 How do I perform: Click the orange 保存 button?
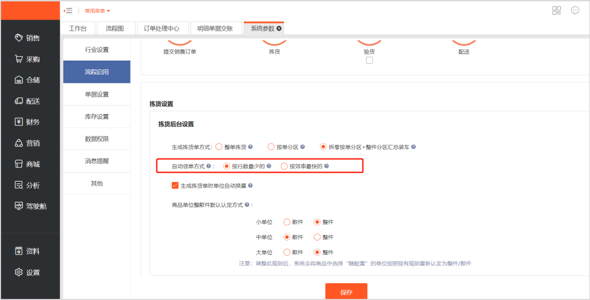point(346,292)
